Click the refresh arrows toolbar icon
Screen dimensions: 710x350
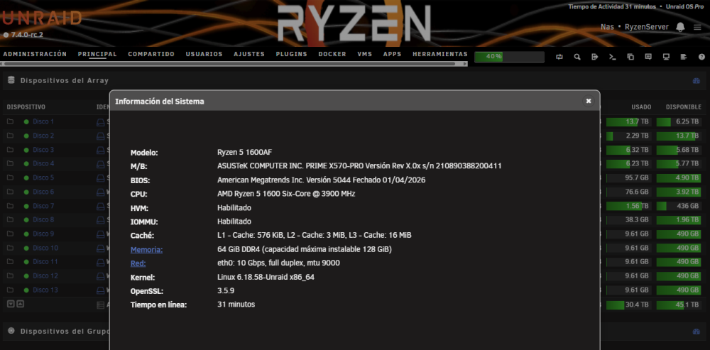point(559,57)
